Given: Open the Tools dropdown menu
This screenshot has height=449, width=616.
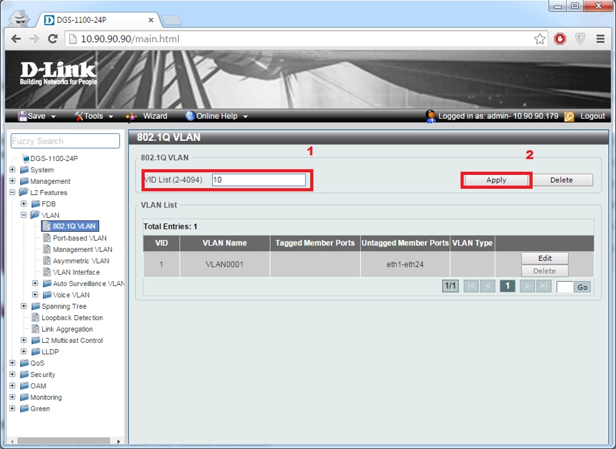Looking at the screenshot, I should pyautogui.click(x=94, y=117).
